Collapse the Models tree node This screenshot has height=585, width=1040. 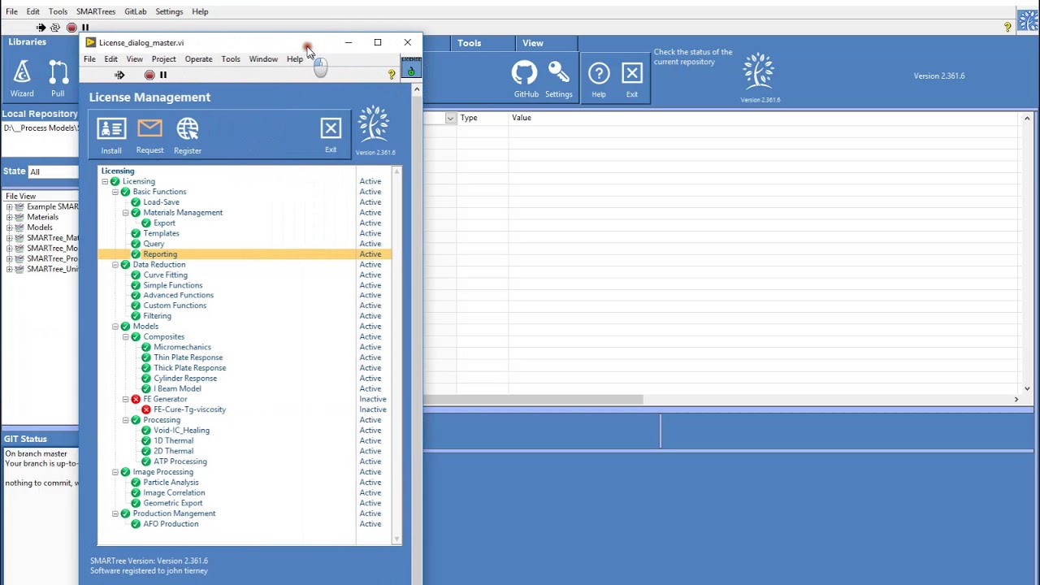[115, 327]
